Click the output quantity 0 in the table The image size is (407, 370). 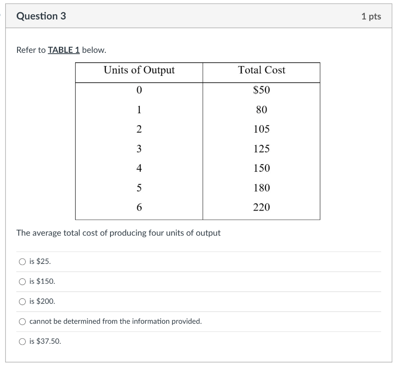(139, 90)
